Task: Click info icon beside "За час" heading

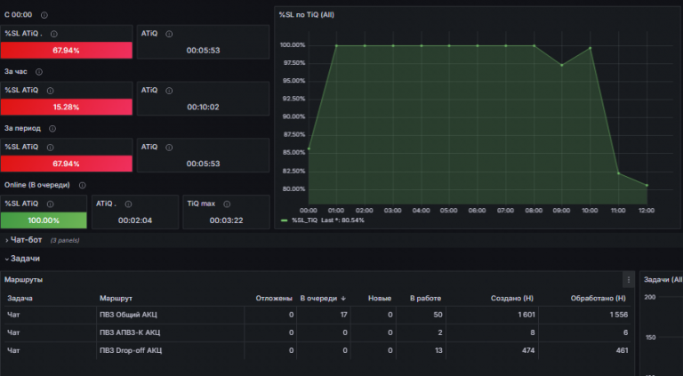Action: (x=39, y=72)
